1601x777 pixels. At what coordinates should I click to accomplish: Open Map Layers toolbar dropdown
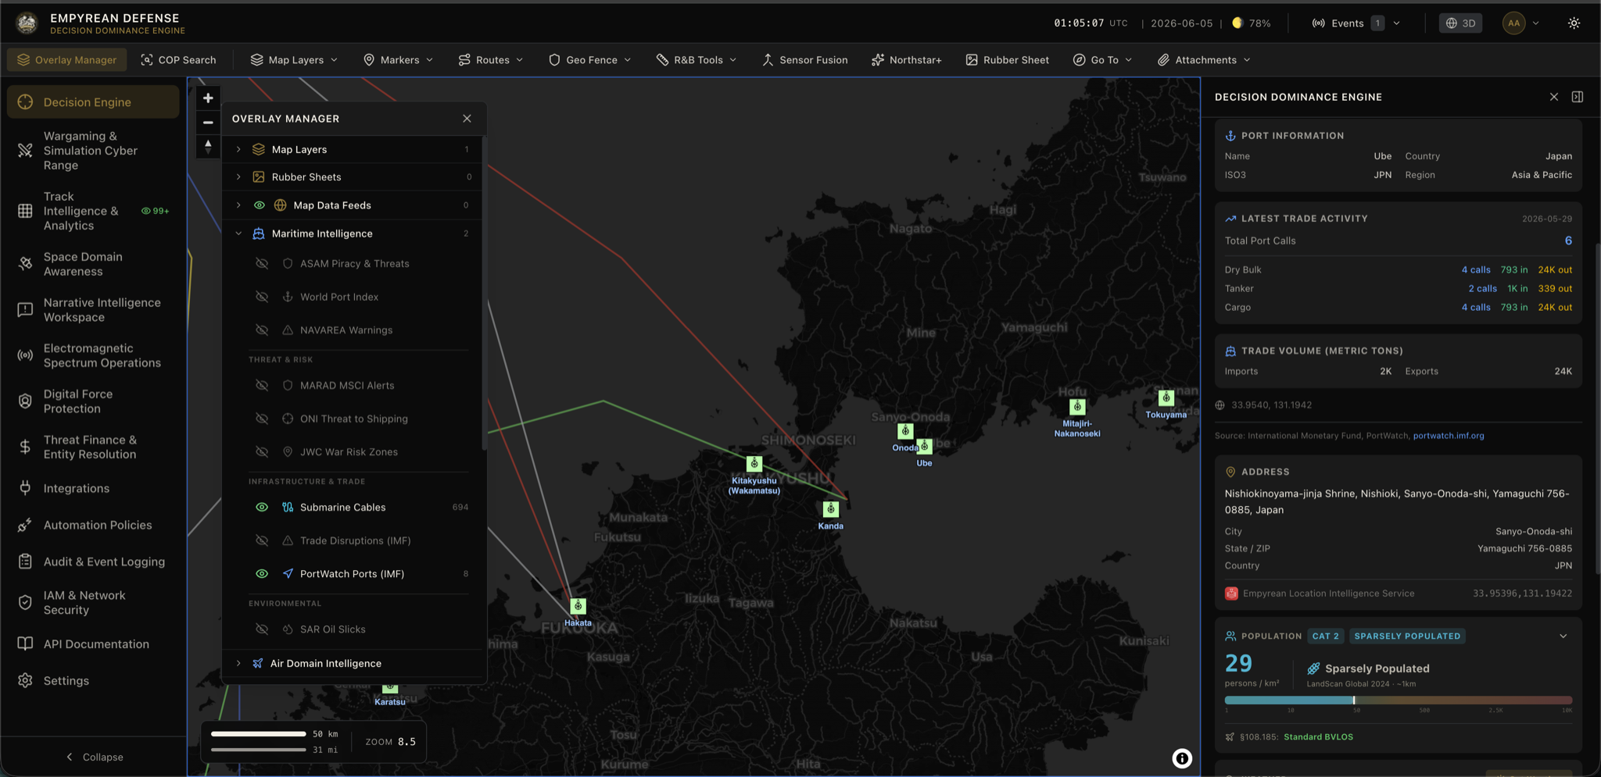pyautogui.click(x=294, y=60)
